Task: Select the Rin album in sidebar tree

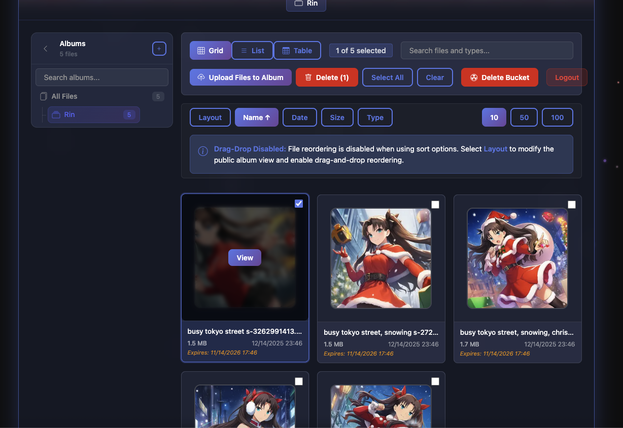Action: [x=94, y=115]
